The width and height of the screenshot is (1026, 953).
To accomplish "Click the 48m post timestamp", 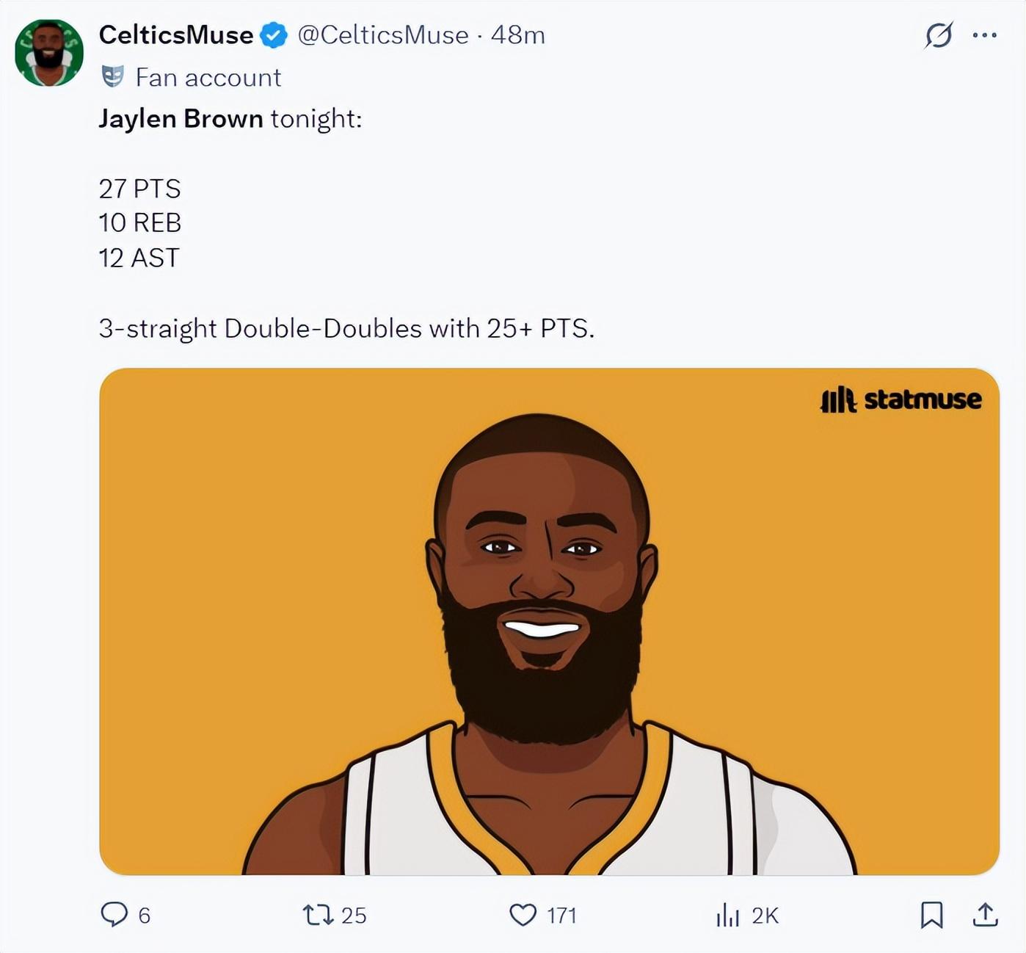I will (x=517, y=35).
